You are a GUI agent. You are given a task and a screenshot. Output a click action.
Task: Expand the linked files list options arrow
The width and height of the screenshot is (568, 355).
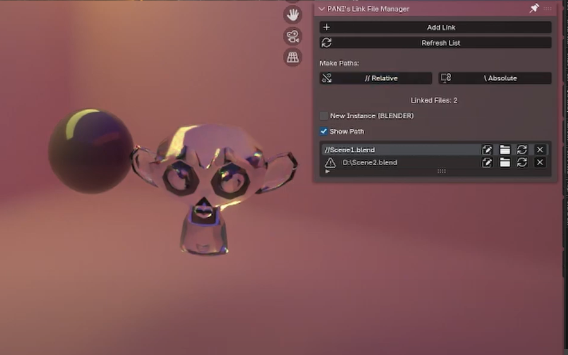tap(327, 172)
